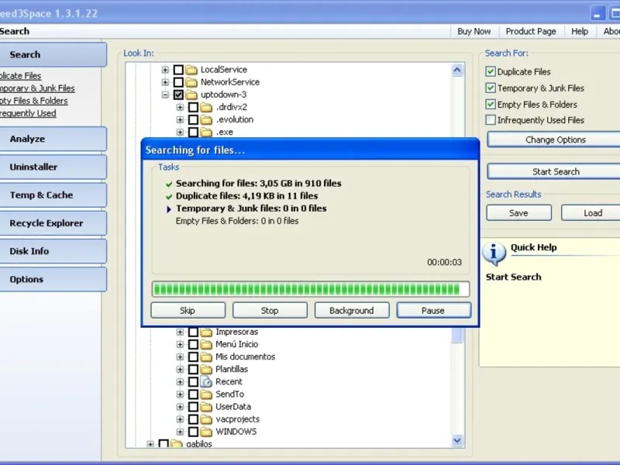620x465 pixels.
Task: Collapse the uptodown-3 tree node
Action: [x=165, y=95]
